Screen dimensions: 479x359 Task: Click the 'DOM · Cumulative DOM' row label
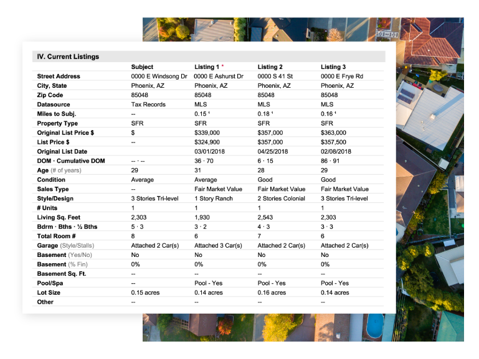[71, 161]
